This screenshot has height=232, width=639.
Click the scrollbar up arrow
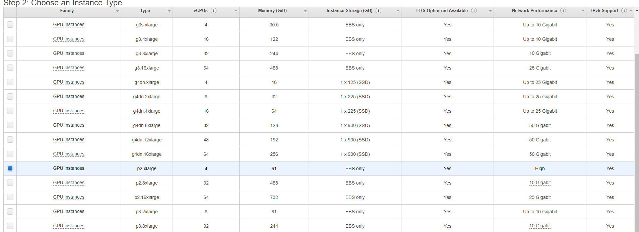tap(637, 10)
